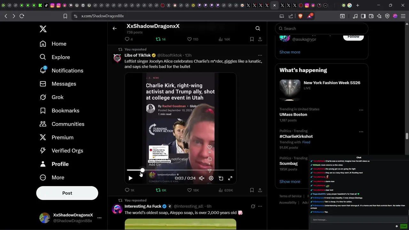Share the Libs of TikTok post

point(260,190)
